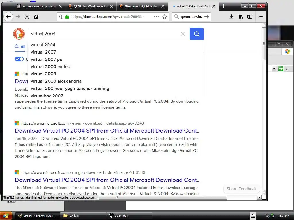Close the QEMU for Windows tab
The image size is (294, 220).
coord(111,6)
